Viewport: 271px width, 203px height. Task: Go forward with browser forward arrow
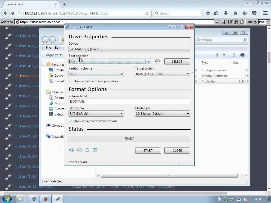[13, 13]
